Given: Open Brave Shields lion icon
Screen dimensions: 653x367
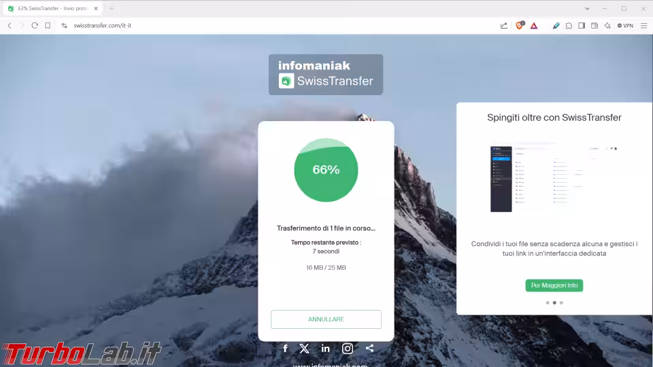Looking at the screenshot, I should click(x=519, y=25).
